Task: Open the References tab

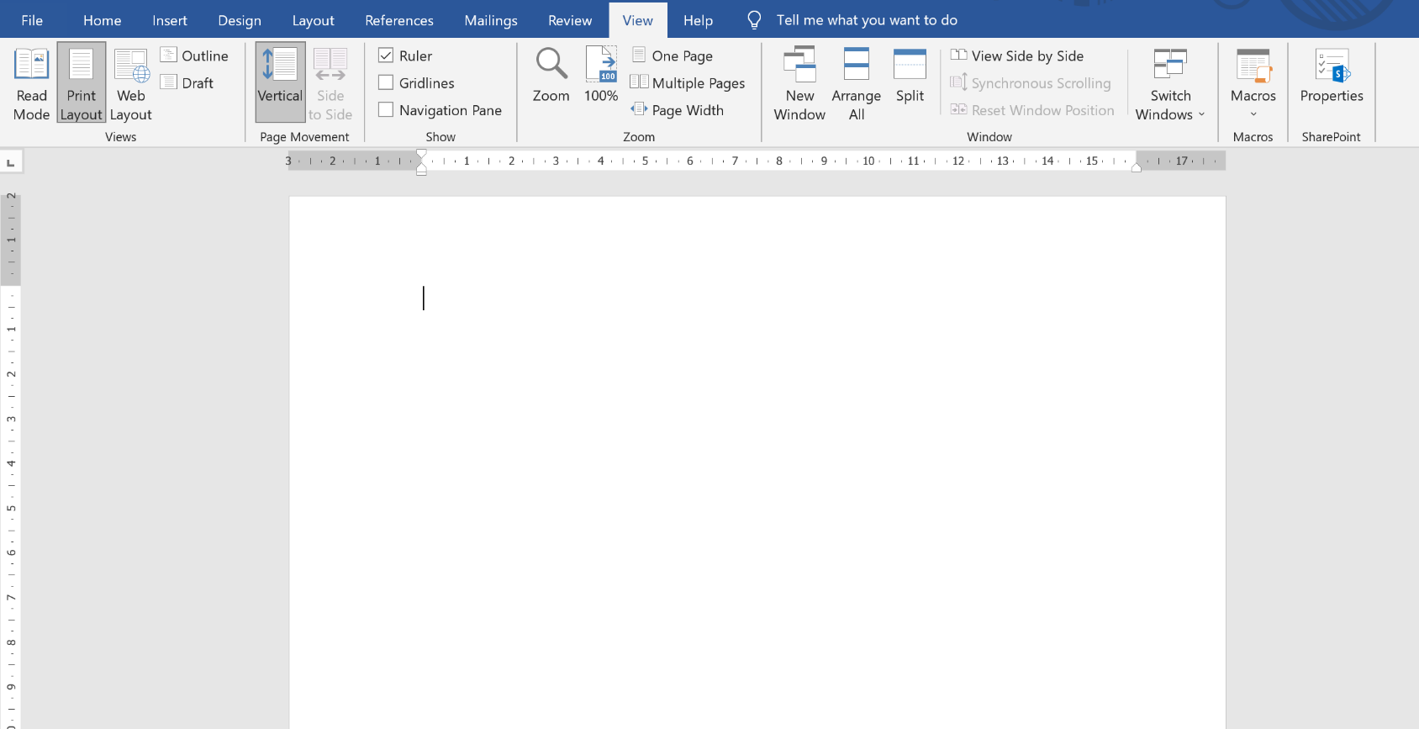Action: (399, 20)
